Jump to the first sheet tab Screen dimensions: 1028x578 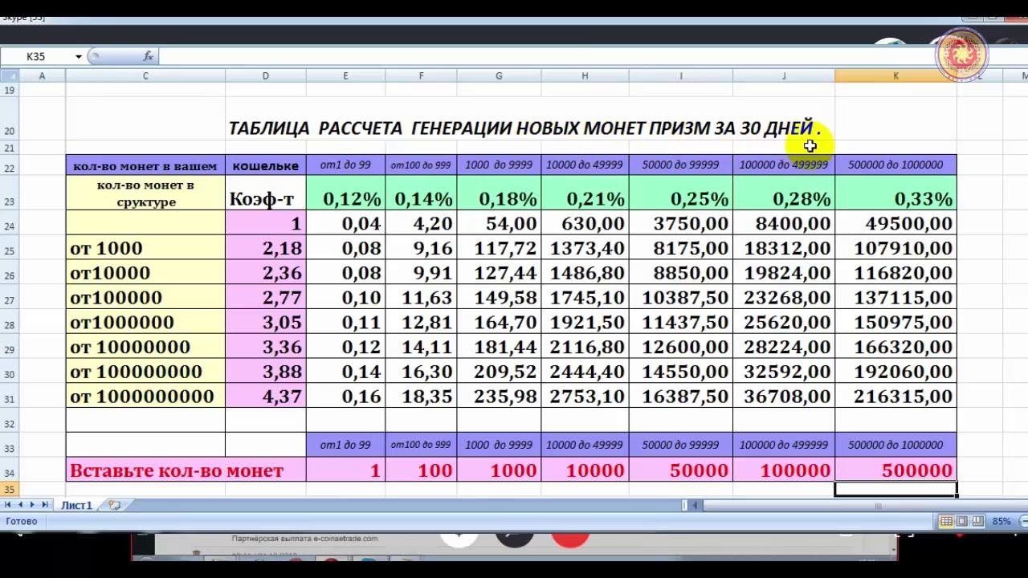click(8, 505)
